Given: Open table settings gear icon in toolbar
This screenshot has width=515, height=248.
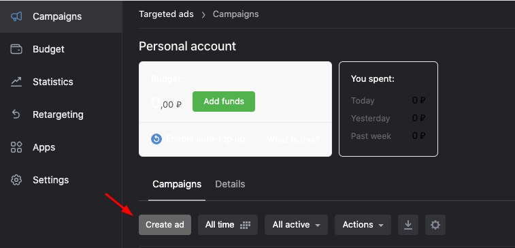Looking at the screenshot, I should [x=435, y=225].
